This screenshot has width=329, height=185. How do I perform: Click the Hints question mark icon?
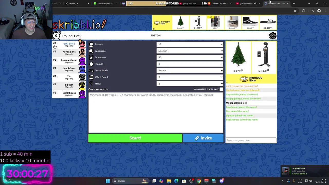click(91, 84)
